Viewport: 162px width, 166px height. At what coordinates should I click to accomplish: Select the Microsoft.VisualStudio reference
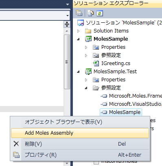pos(136,104)
